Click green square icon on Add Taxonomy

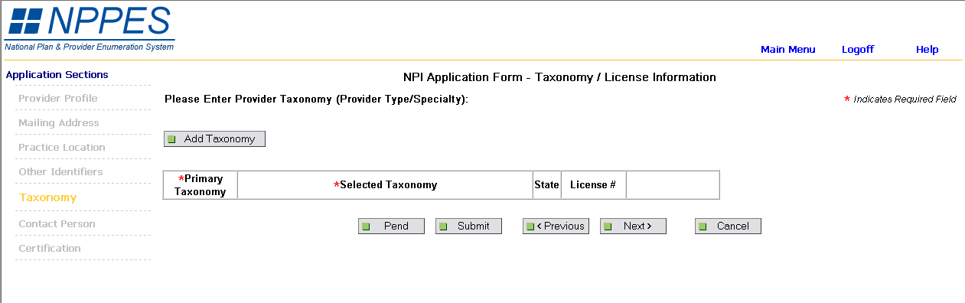click(172, 139)
